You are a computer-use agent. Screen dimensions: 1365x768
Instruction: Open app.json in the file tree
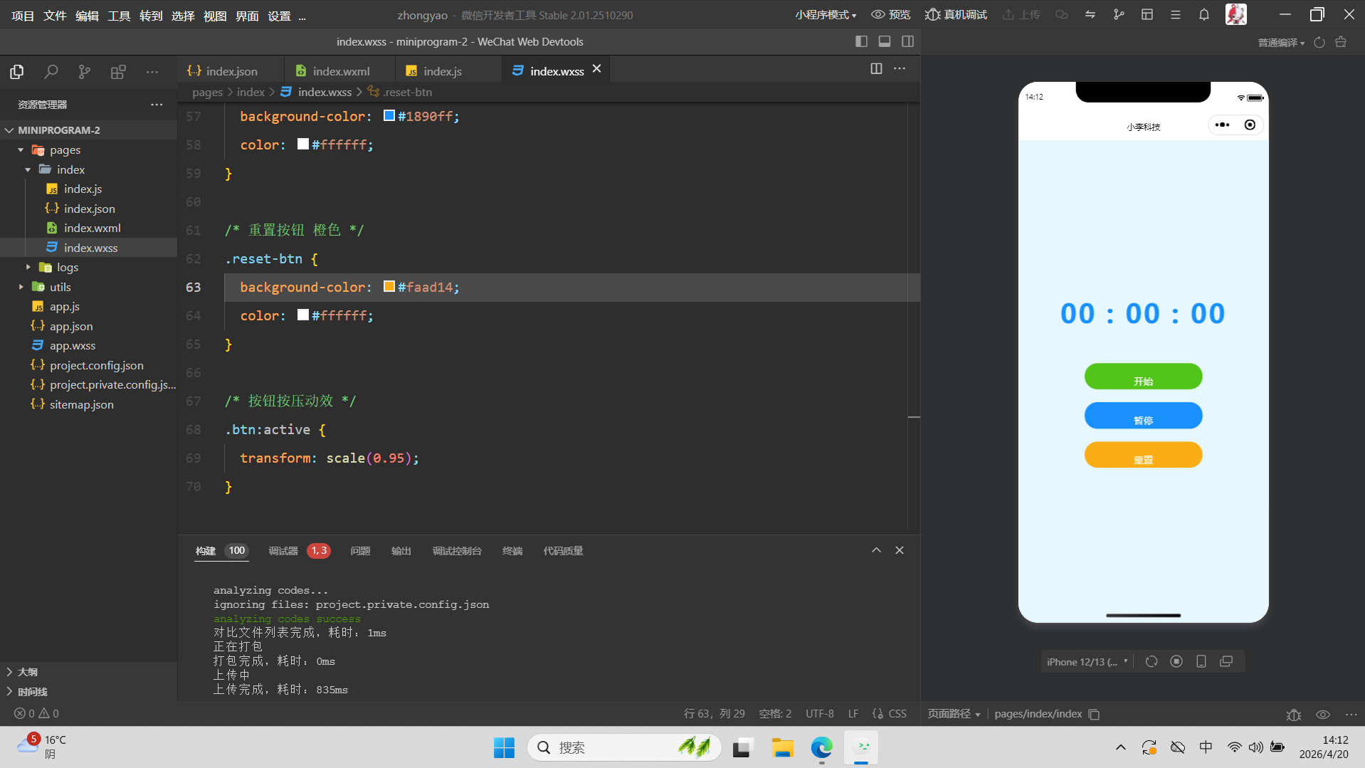71,326
